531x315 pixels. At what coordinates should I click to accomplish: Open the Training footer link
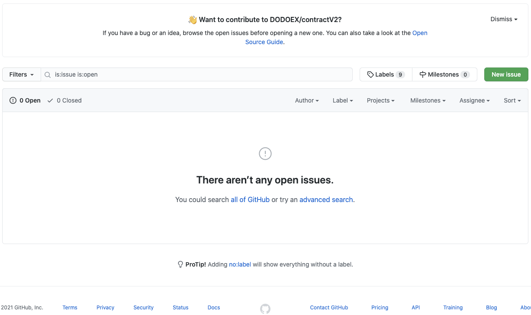coord(453,308)
